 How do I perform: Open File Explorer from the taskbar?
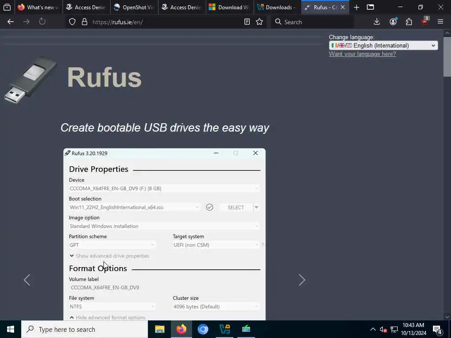(159, 329)
